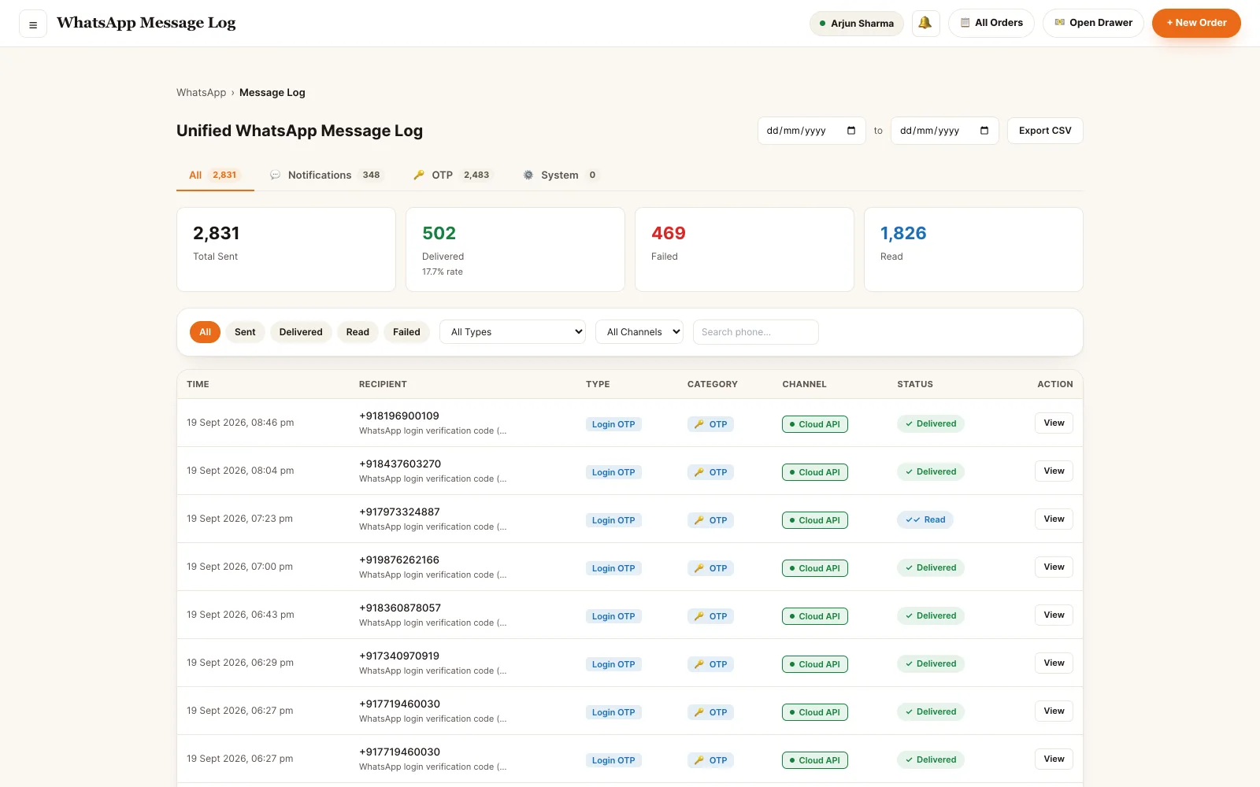The image size is (1260, 787).
Task: Focus the Search phone input
Action: pyautogui.click(x=756, y=332)
